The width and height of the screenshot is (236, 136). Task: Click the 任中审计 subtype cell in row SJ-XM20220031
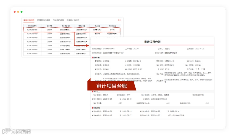[112, 30]
